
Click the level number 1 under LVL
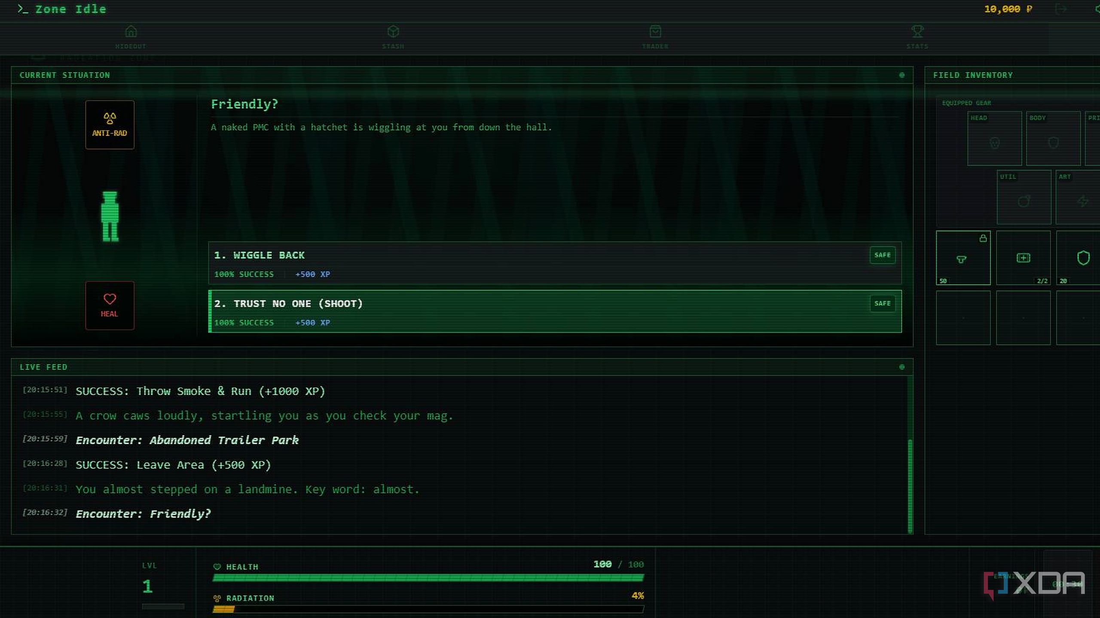click(x=147, y=586)
